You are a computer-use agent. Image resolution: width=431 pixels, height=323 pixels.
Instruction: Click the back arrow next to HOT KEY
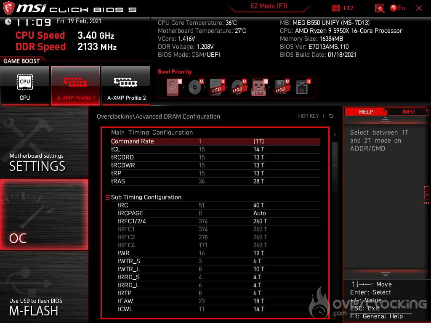331,116
